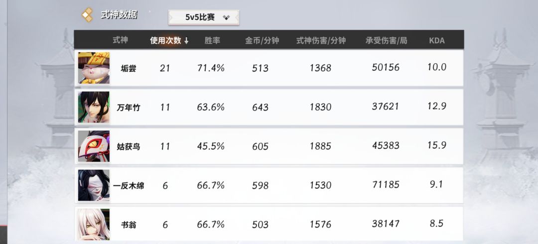Viewport: 538px width, 244px height.
Task: Click the sort arrow next to 使用次数
Action: (186, 41)
